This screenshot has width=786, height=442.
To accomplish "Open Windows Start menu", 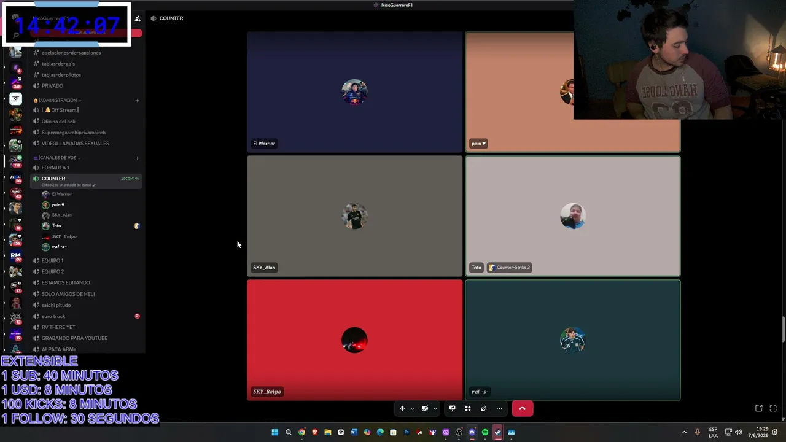I will click(275, 432).
